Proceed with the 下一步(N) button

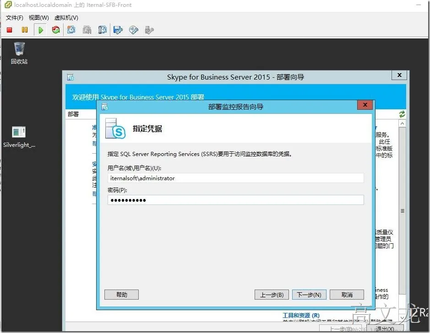coord(309,295)
